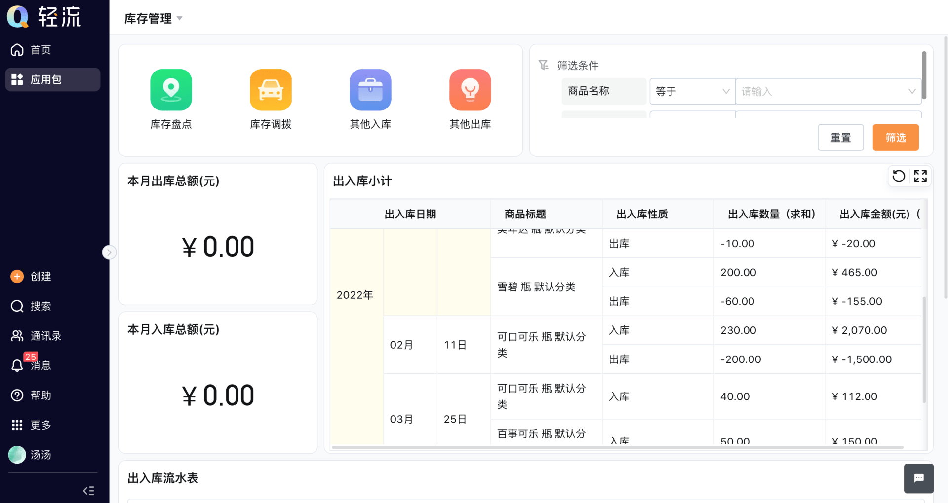
Task: Open the chat bubble at bottom right
Action: pos(918,478)
